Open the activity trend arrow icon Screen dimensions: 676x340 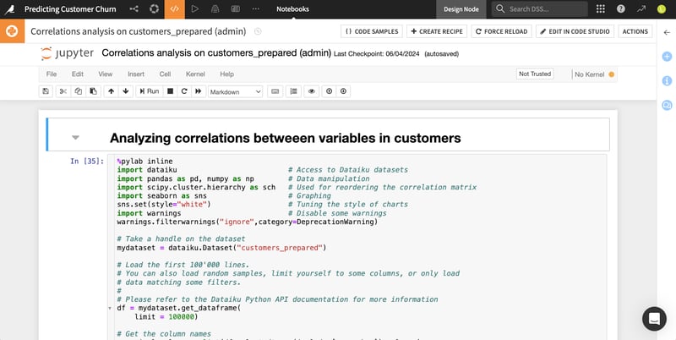pyautogui.click(x=641, y=9)
